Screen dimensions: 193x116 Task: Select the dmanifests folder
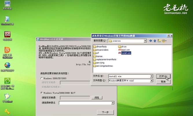[x=100, y=46]
